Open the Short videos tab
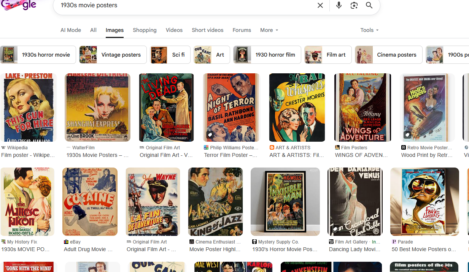 208,30
